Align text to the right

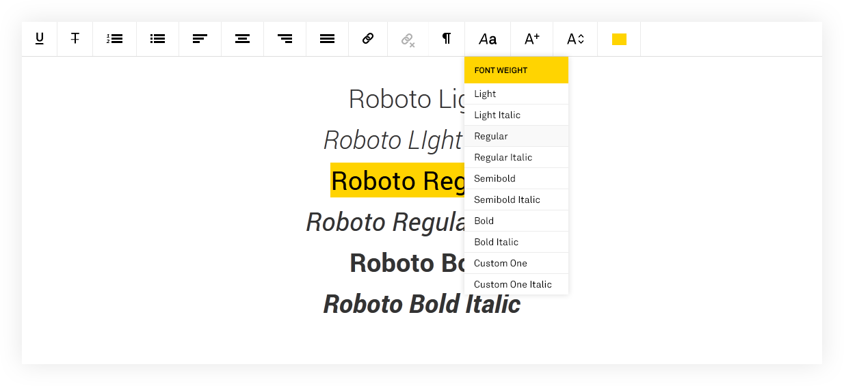pos(285,39)
